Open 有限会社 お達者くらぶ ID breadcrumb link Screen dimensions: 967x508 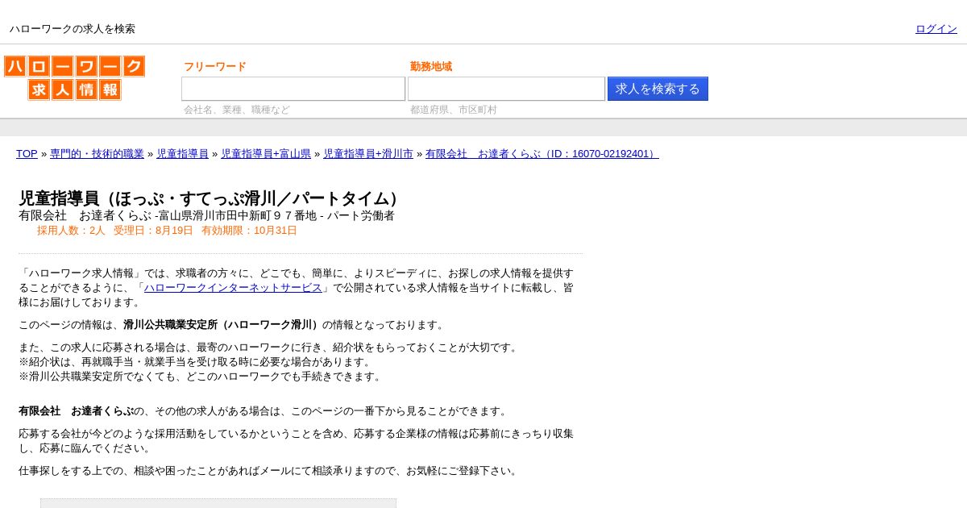pyautogui.click(x=542, y=154)
